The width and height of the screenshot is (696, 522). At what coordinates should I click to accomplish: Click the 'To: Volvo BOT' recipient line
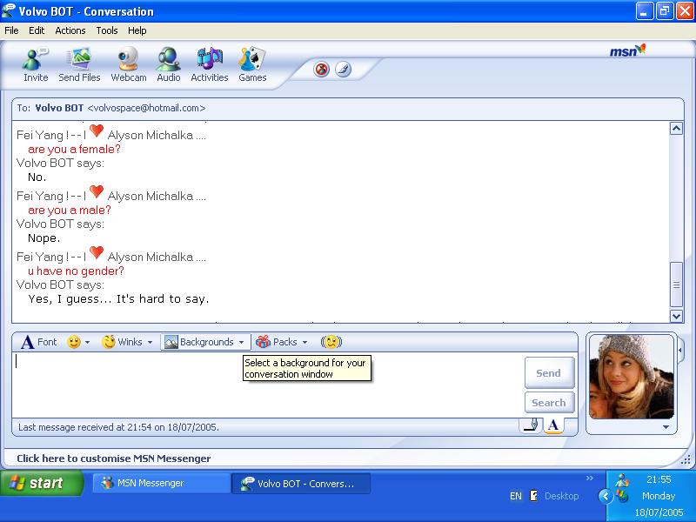111,108
